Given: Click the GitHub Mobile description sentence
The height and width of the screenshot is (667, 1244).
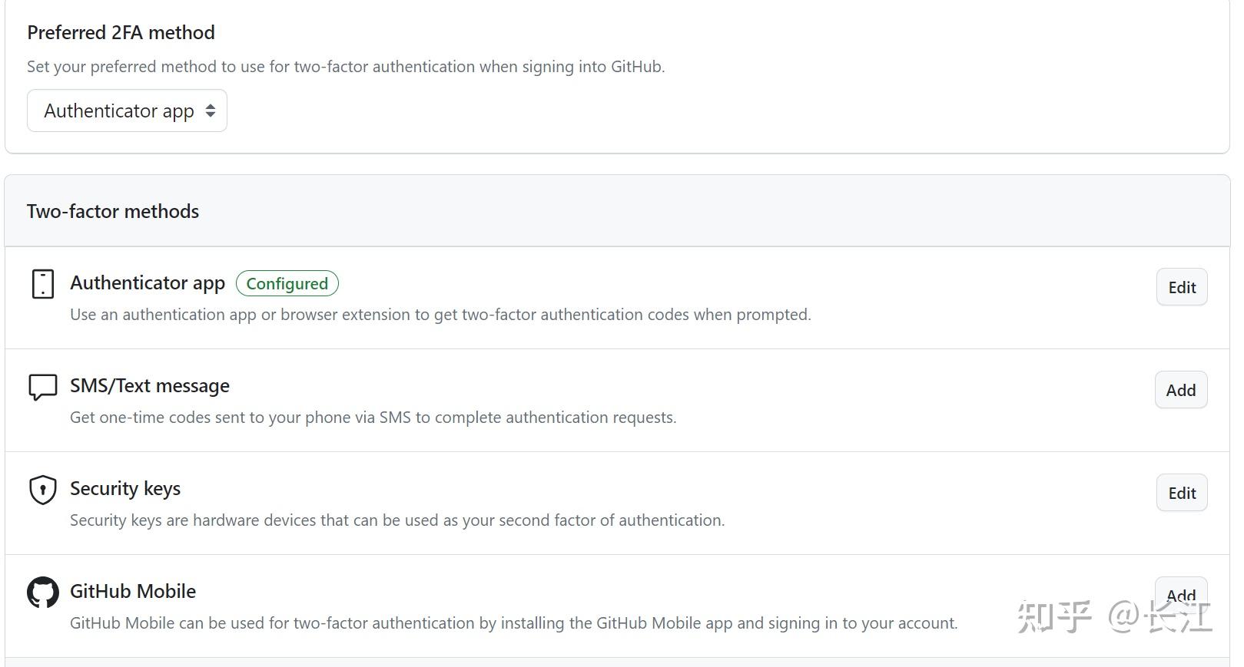Looking at the screenshot, I should [x=513, y=623].
